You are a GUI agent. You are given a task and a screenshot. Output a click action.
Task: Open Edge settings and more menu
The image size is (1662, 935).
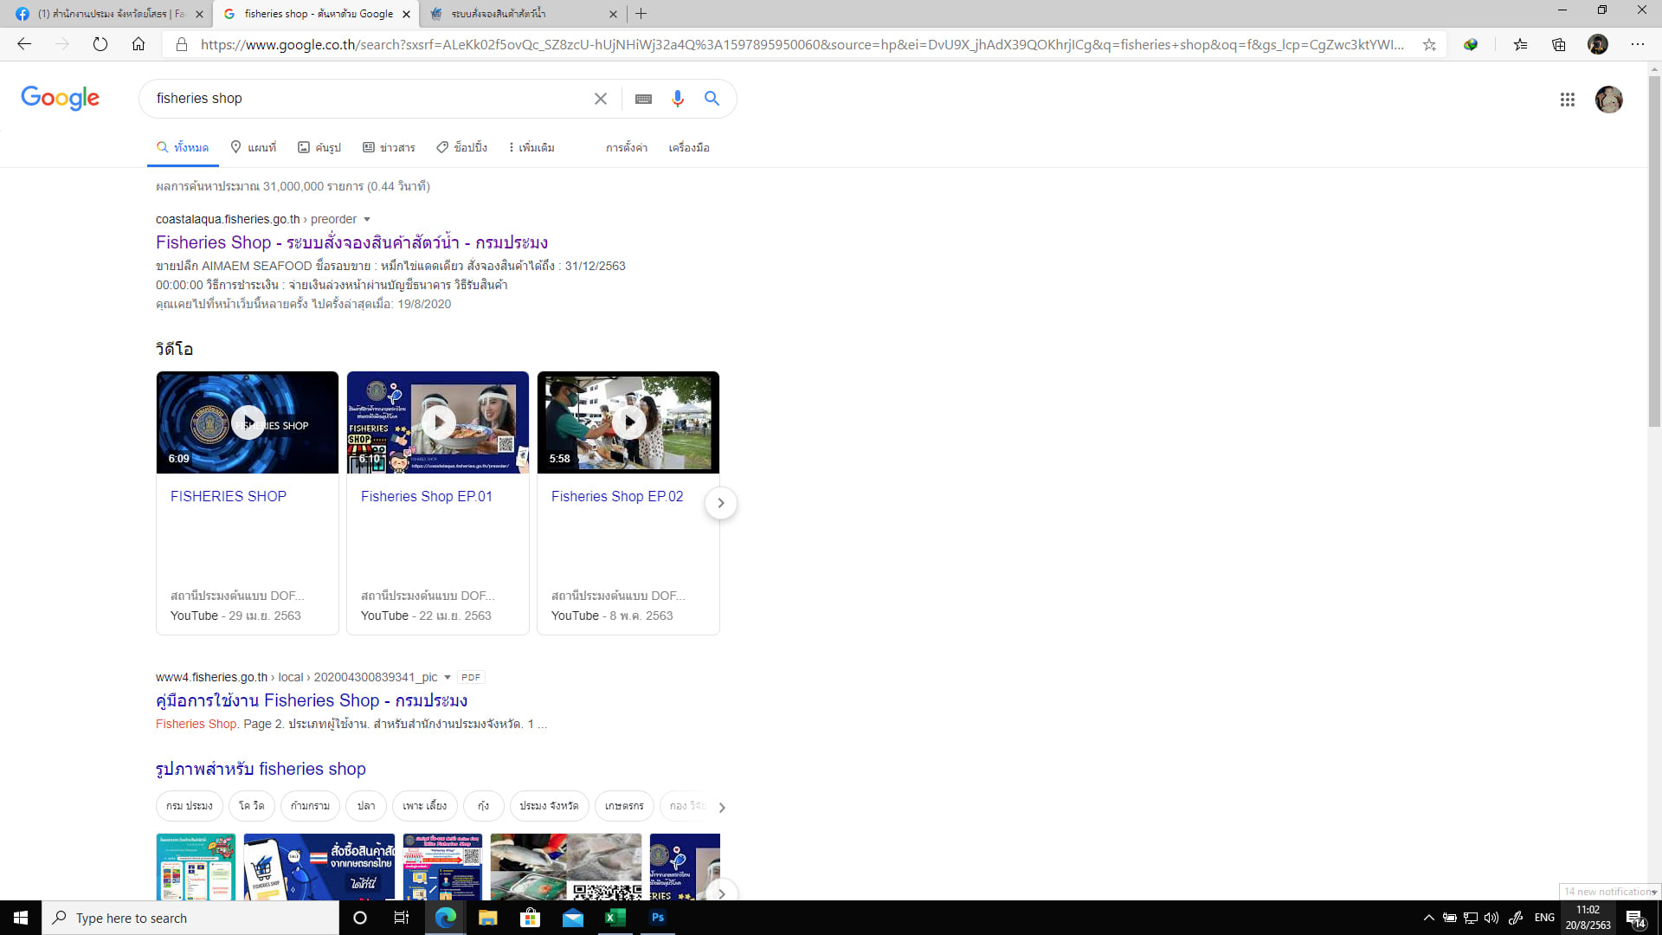1638,44
